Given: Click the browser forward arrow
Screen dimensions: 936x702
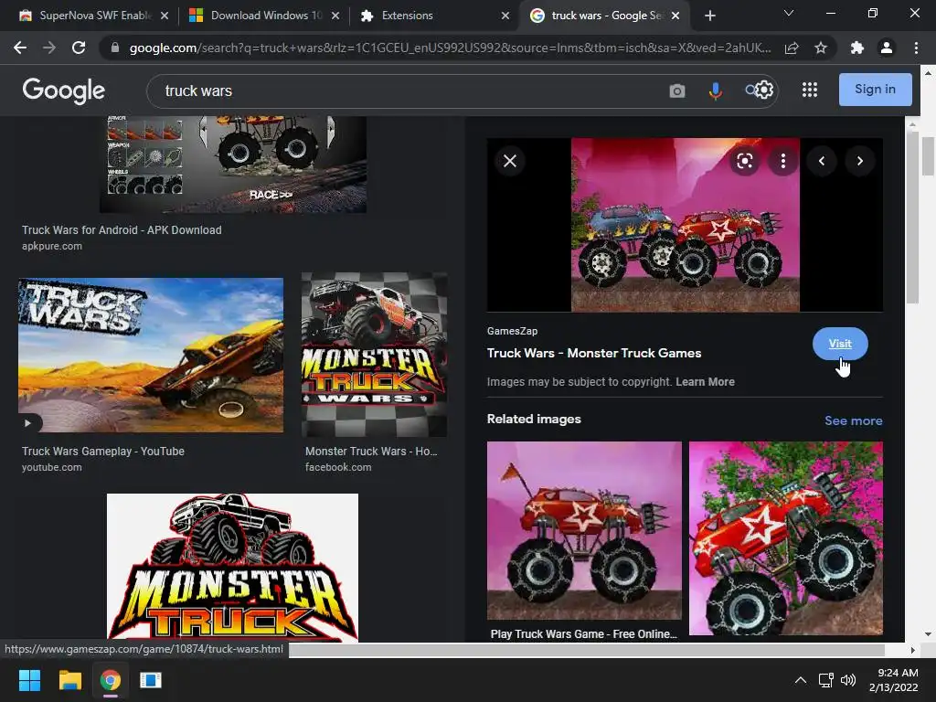Looking at the screenshot, I should pyautogui.click(x=49, y=48).
